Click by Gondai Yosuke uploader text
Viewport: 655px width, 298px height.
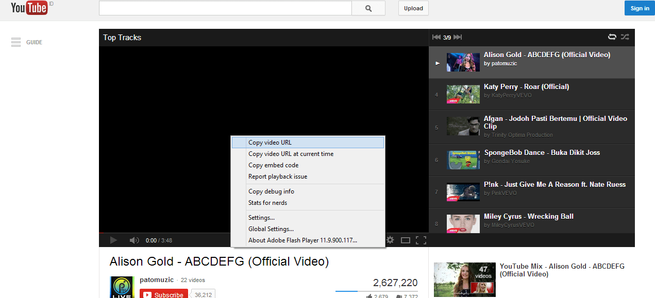pyautogui.click(x=507, y=161)
